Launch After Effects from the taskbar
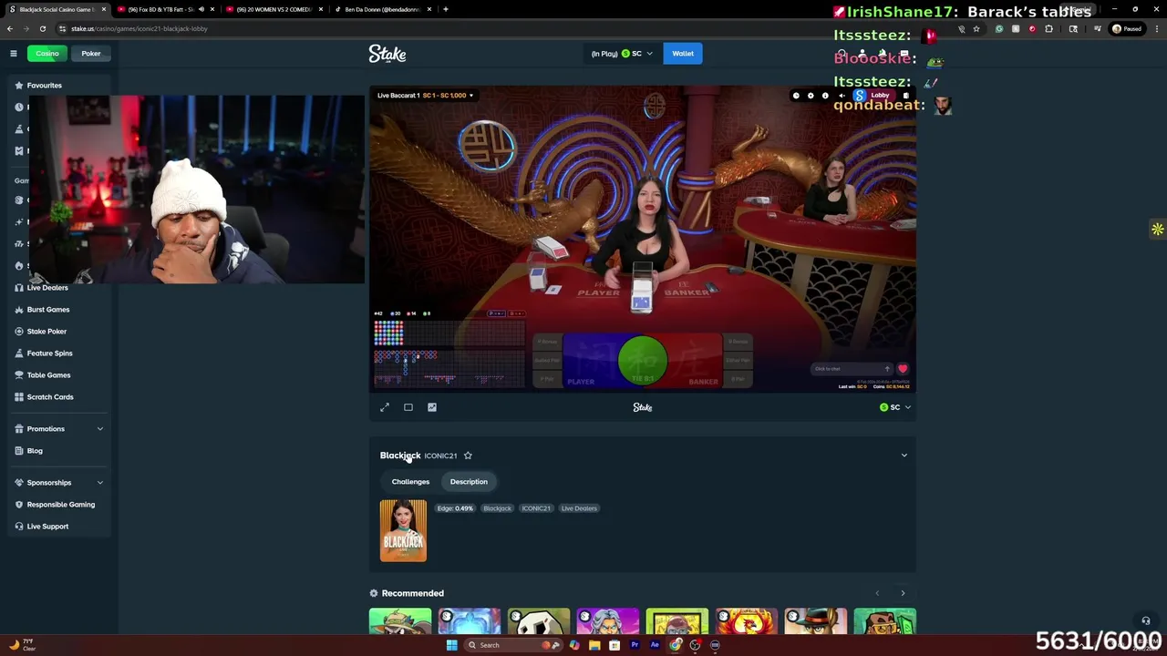This screenshot has width=1167, height=656. 655,645
